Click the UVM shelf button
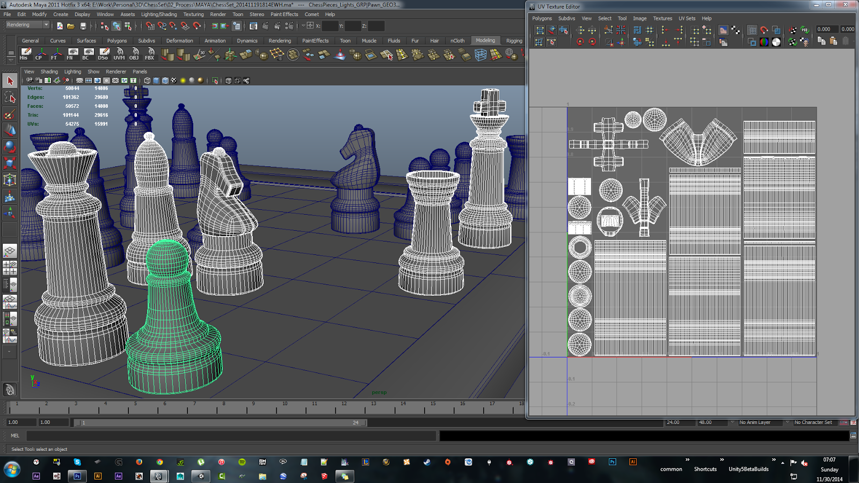This screenshot has width=859, height=483. 119,54
